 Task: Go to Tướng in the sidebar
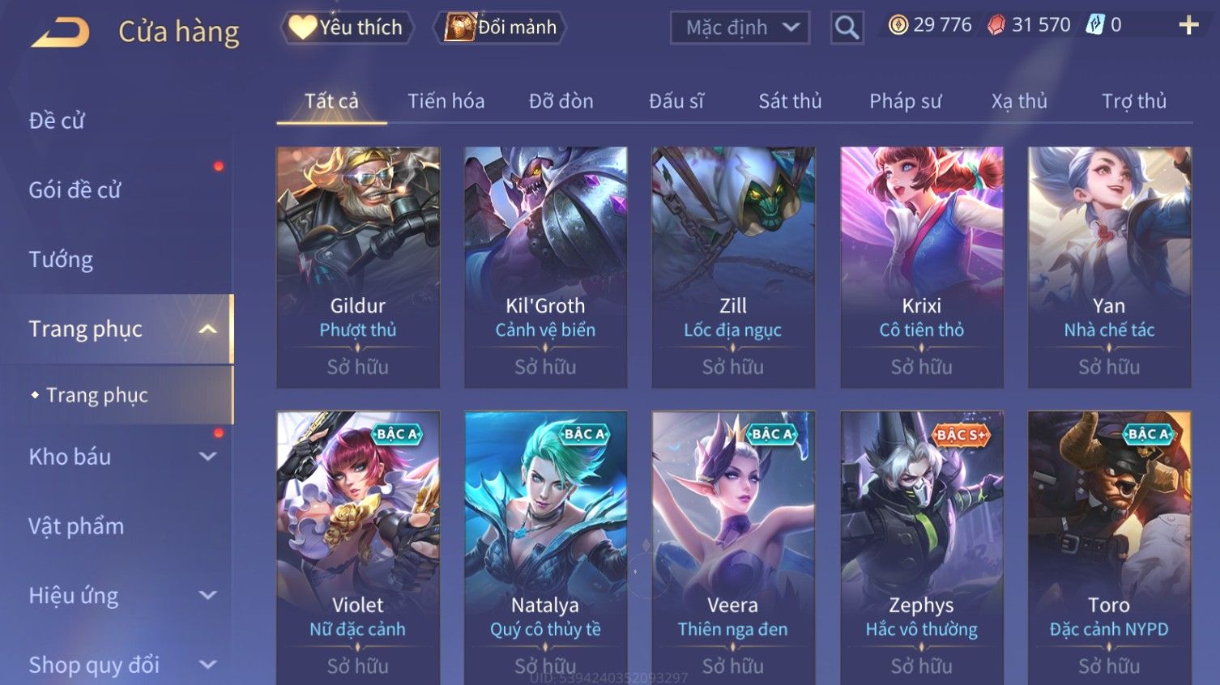click(61, 260)
